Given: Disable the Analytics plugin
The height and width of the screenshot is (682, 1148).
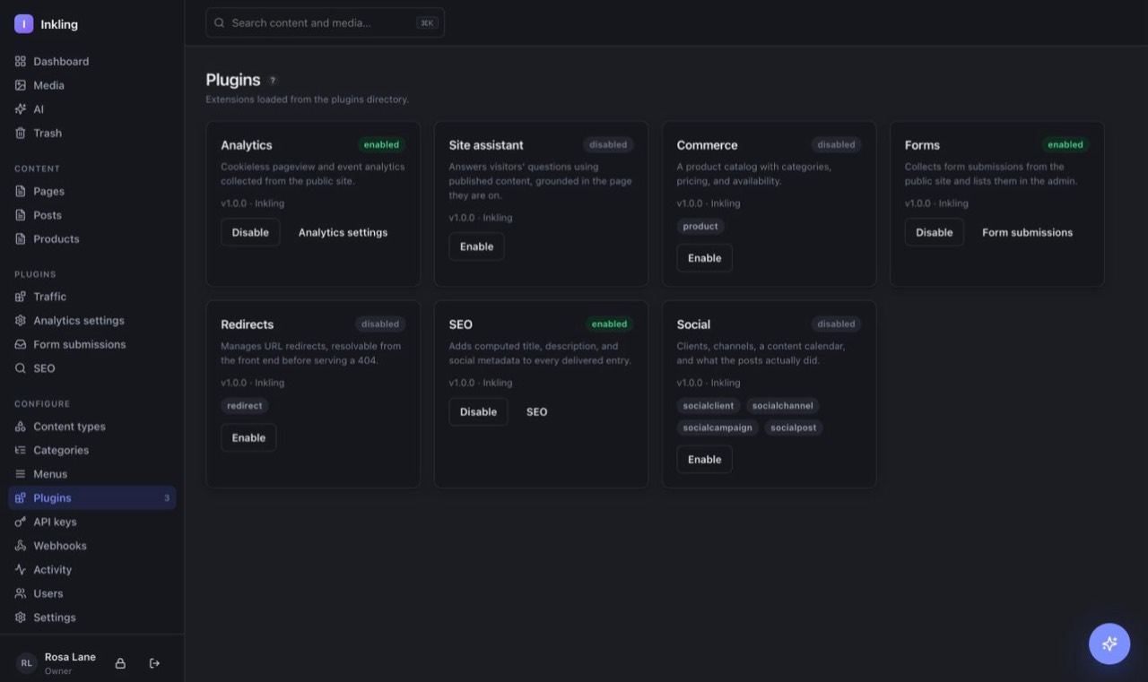Looking at the screenshot, I should click(x=250, y=232).
